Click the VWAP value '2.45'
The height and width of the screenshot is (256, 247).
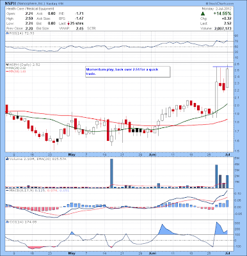coord(80,28)
